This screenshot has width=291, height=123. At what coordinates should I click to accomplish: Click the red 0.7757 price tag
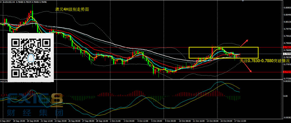286,72
